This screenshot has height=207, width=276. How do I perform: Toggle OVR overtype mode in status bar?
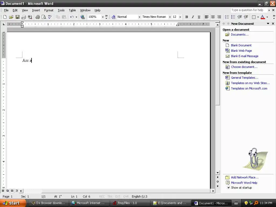click(x=126, y=196)
